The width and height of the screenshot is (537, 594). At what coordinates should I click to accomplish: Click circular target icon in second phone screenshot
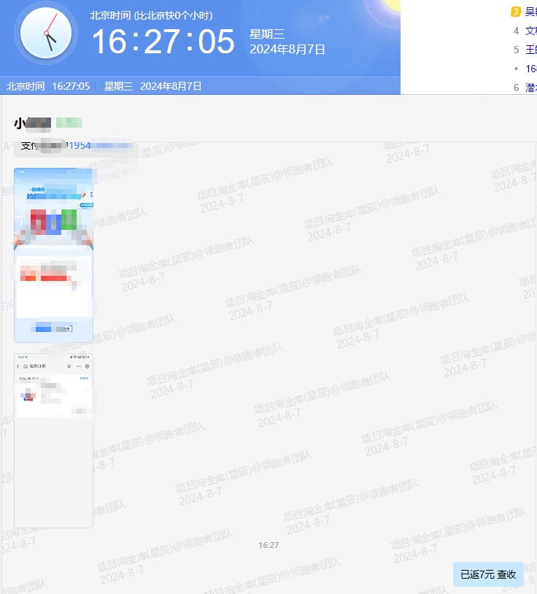(x=87, y=366)
